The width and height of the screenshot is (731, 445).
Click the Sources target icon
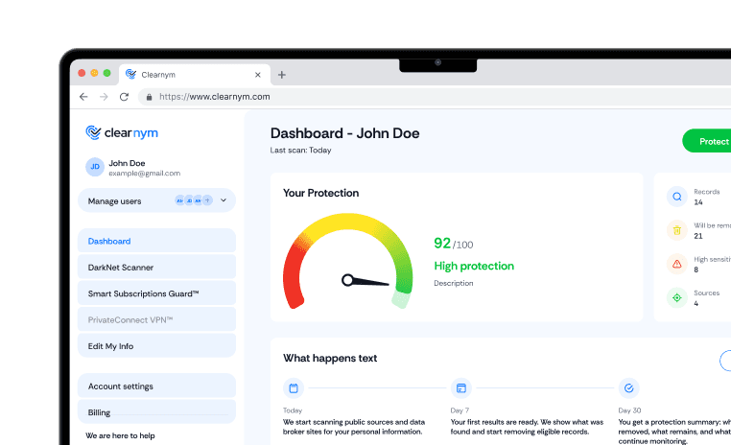coord(677,297)
